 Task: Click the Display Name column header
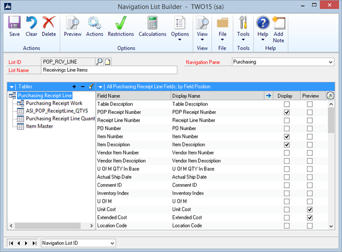point(217,96)
